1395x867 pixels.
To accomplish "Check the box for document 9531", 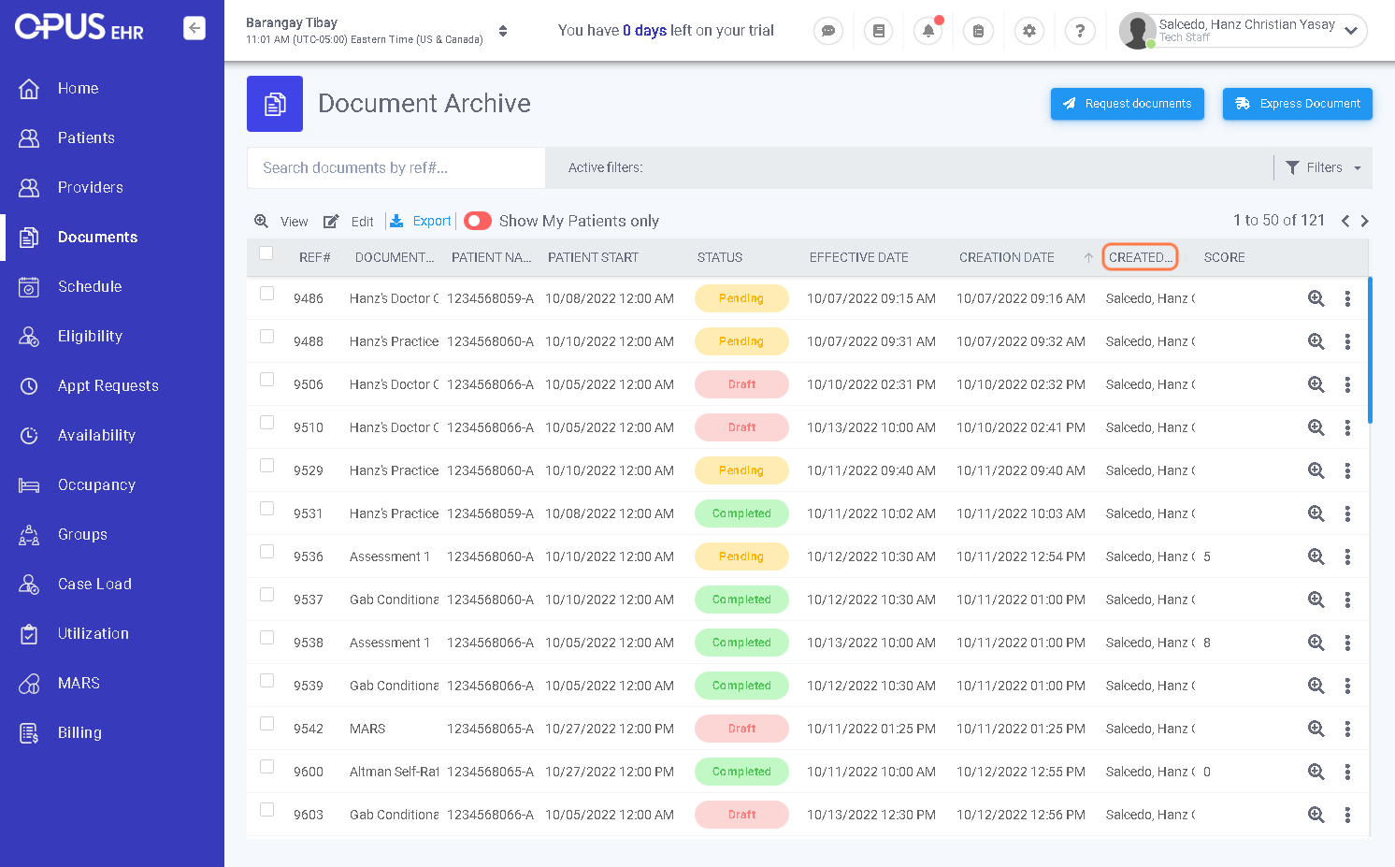I will (267, 509).
